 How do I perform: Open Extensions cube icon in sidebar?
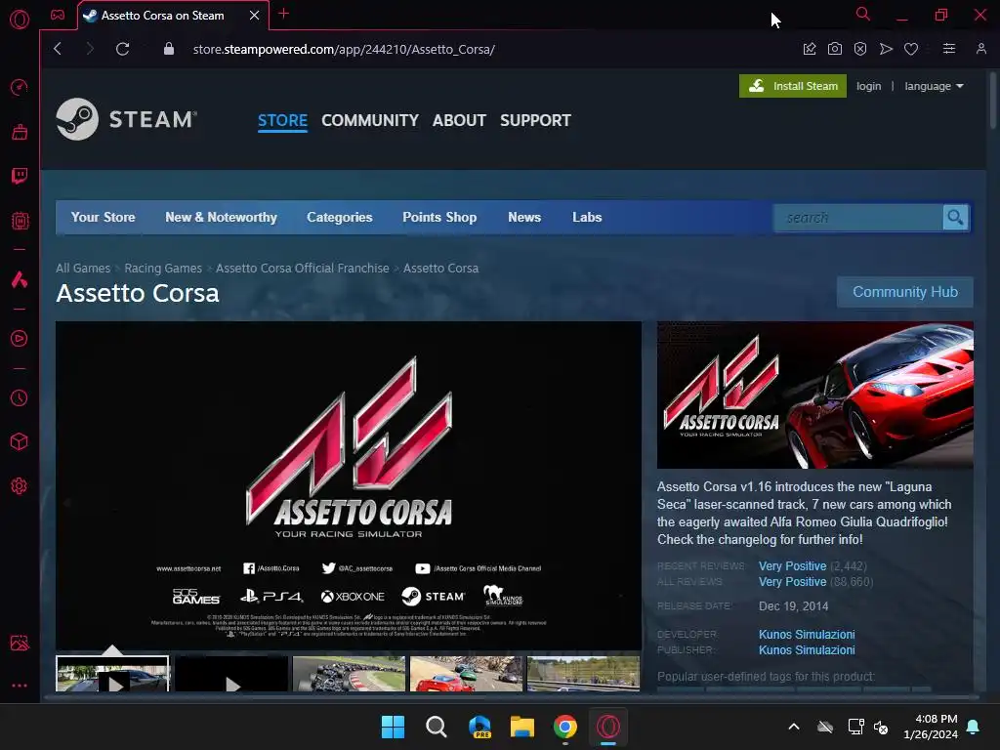coord(20,441)
